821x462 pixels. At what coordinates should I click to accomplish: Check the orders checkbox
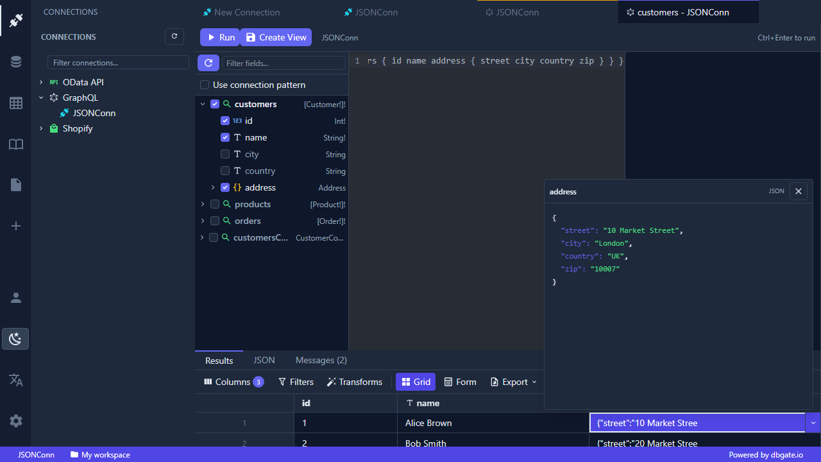coord(215,221)
